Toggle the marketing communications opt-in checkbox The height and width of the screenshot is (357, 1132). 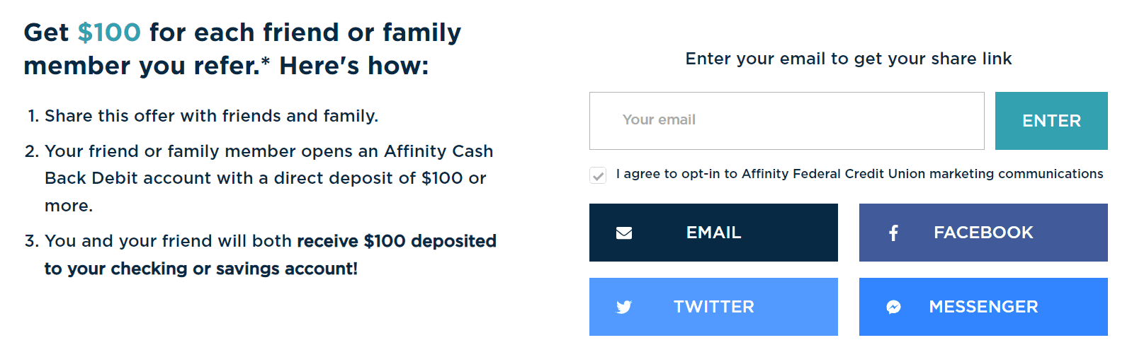[599, 175]
